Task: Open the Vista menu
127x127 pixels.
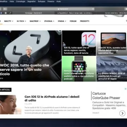Action: click(12, 1)
